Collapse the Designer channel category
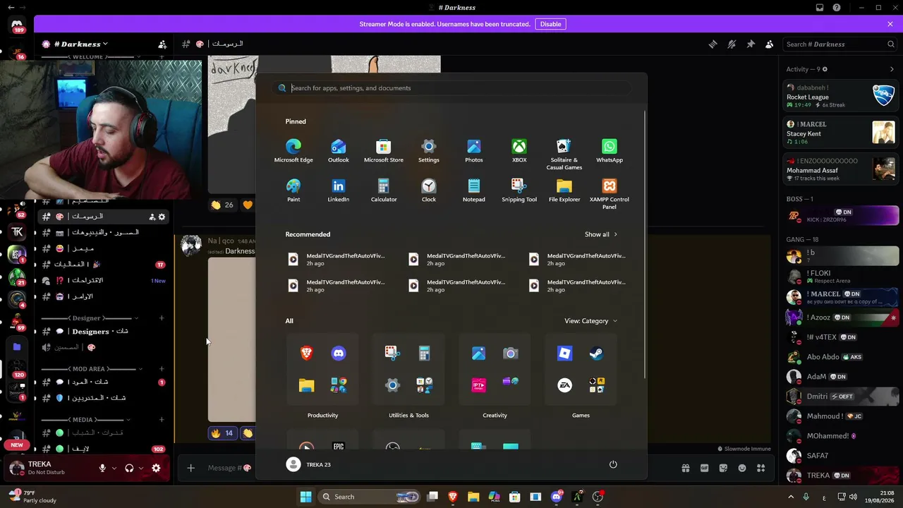This screenshot has height=508, width=903. click(x=88, y=318)
